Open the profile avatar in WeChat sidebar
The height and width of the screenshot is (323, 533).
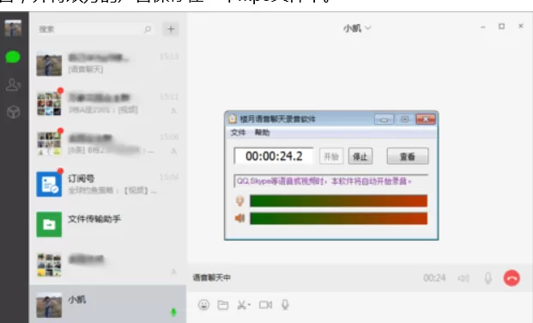(x=13, y=27)
